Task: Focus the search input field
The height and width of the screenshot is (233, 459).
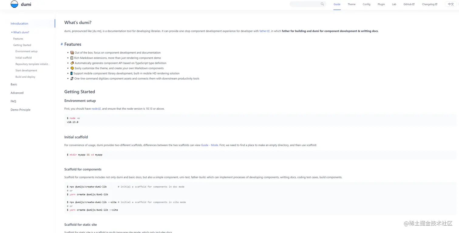Action: coord(308,4)
